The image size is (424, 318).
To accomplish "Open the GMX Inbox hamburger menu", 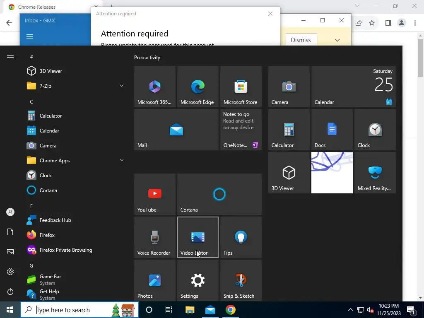I will click(30, 36).
